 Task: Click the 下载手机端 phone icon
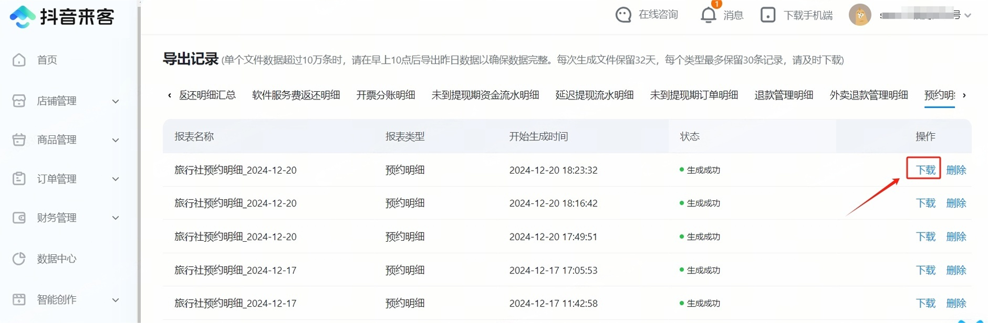tap(768, 15)
